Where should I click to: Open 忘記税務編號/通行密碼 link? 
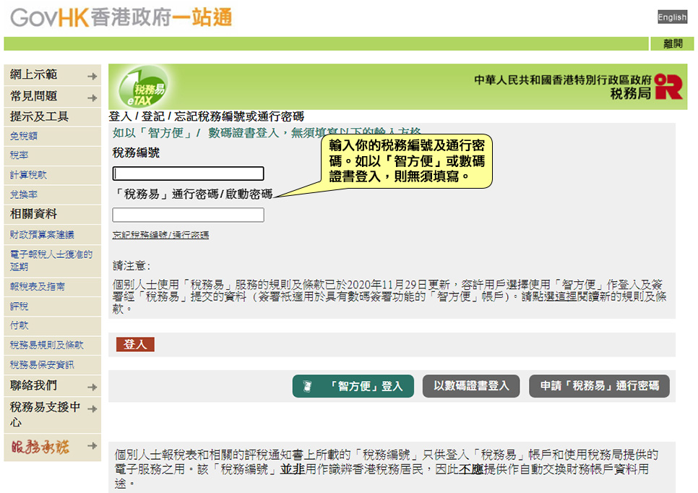pos(160,235)
